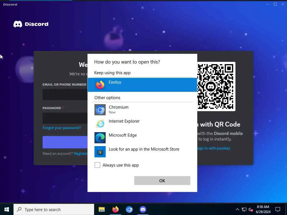The width and height of the screenshot is (287, 215).
Task: Open the notification center icon
Action: [278, 209]
